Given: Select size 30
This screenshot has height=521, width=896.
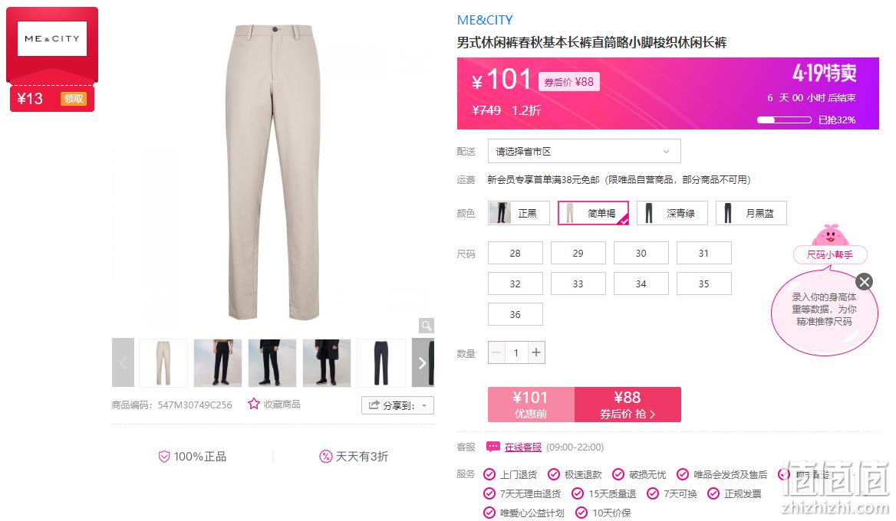Looking at the screenshot, I should point(641,253).
